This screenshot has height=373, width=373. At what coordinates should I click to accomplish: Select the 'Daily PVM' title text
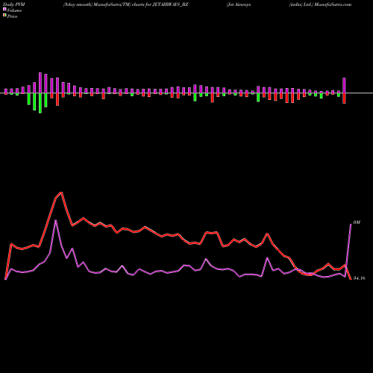pyautogui.click(x=13, y=4)
